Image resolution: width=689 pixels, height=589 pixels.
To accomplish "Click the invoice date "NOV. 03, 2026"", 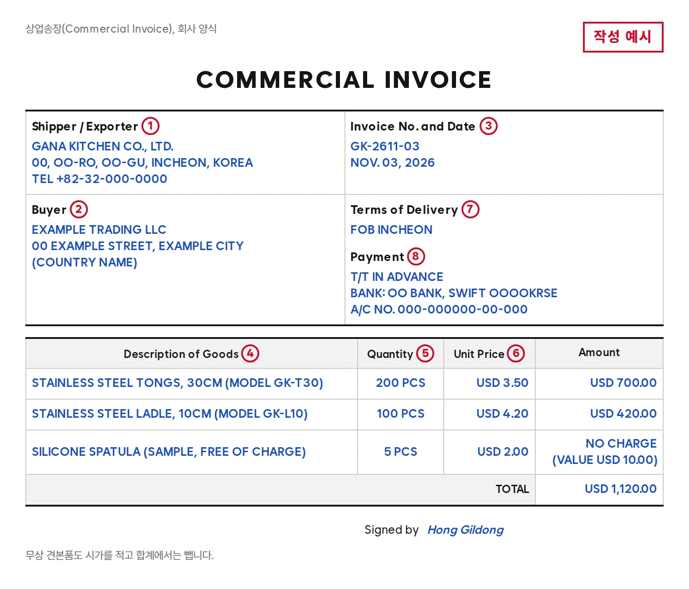I will (x=393, y=163).
